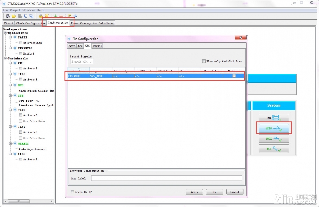Select the USART1 tab in Pin Configuration

(x=97, y=46)
